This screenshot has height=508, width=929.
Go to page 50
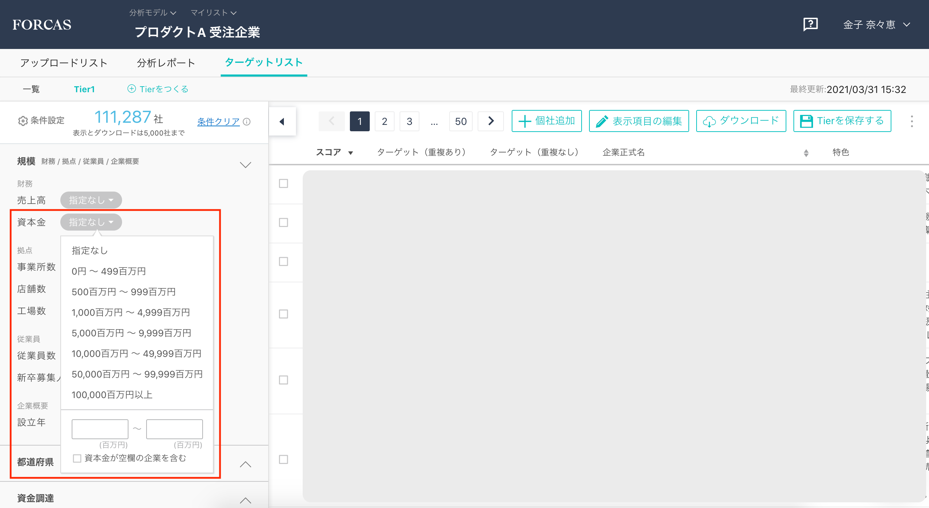tap(461, 121)
